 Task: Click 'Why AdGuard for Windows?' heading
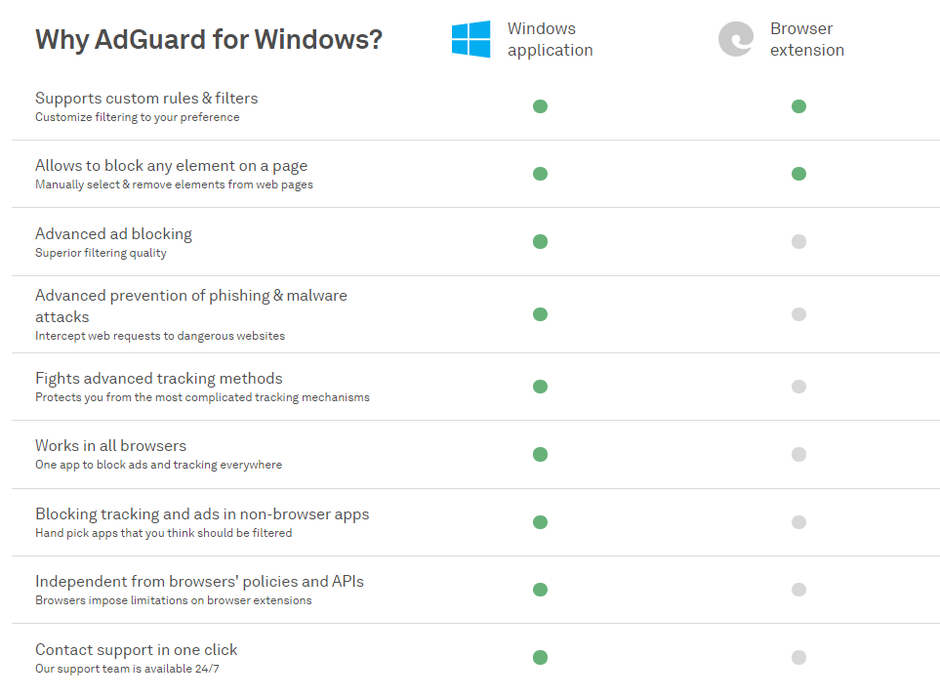click(x=208, y=40)
